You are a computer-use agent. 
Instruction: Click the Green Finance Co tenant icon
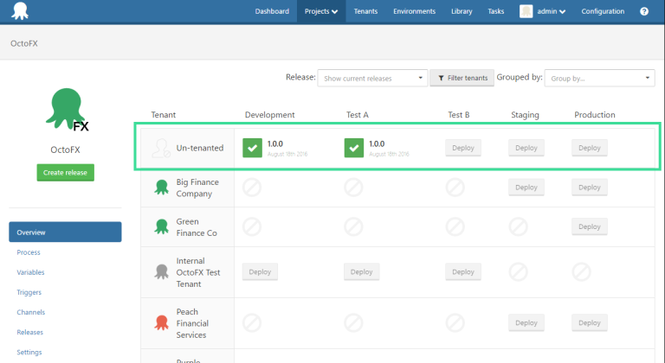[160, 226]
